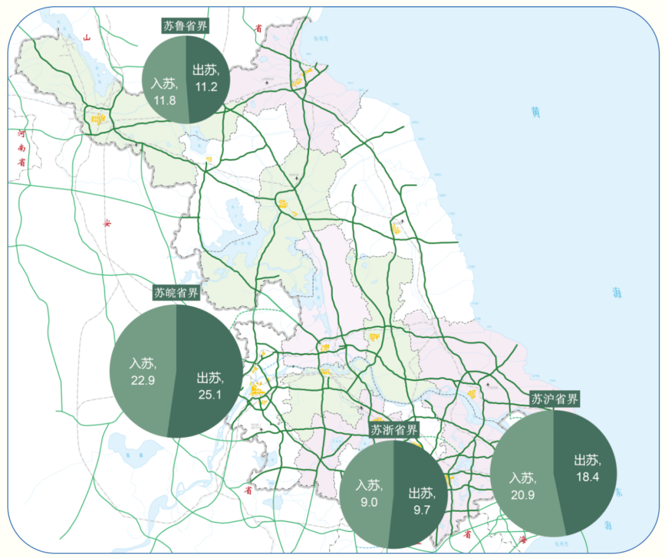Click the red 安 province character
The width and height of the screenshot is (665, 558).
coord(107,223)
